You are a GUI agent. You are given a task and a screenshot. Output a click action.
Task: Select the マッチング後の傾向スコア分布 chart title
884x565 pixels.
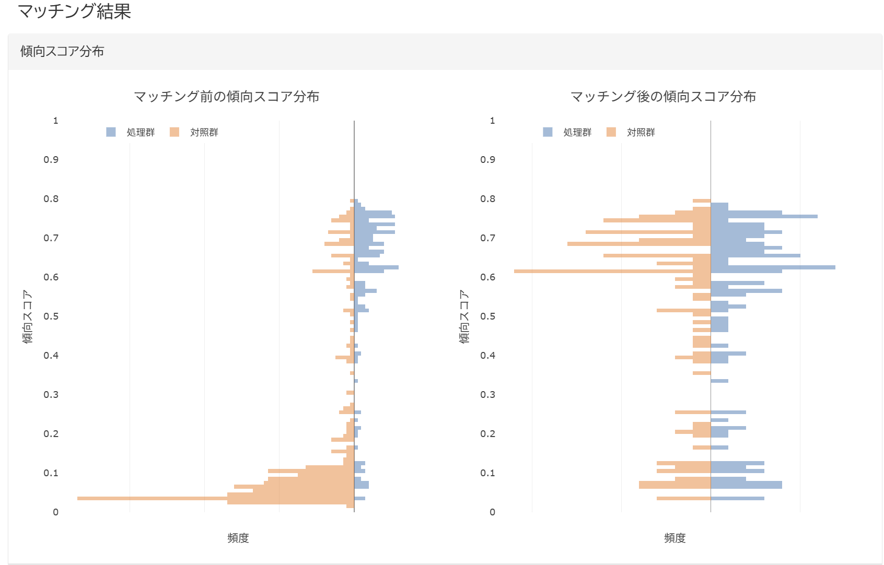pyautogui.click(x=663, y=97)
